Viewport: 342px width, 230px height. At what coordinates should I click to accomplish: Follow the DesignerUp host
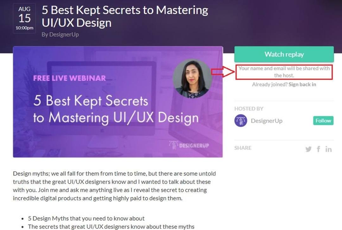tap(323, 121)
